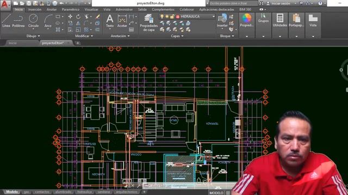348x195 pixels.
Task: Toggle layer on/off lightbulb for HIDRAULICA
Action: (x=162, y=17)
